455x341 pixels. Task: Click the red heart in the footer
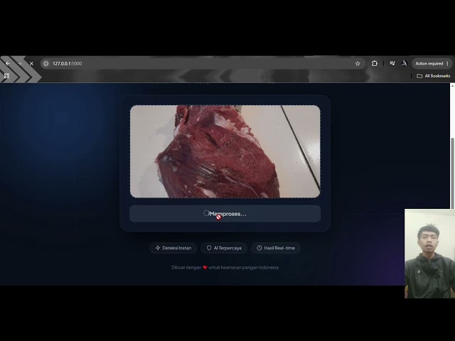tap(205, 267)
